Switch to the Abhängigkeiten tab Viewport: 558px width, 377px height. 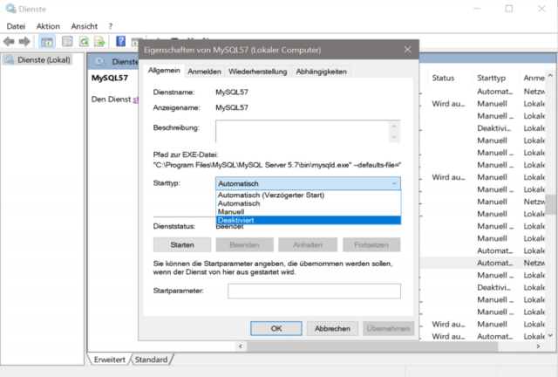322,72
